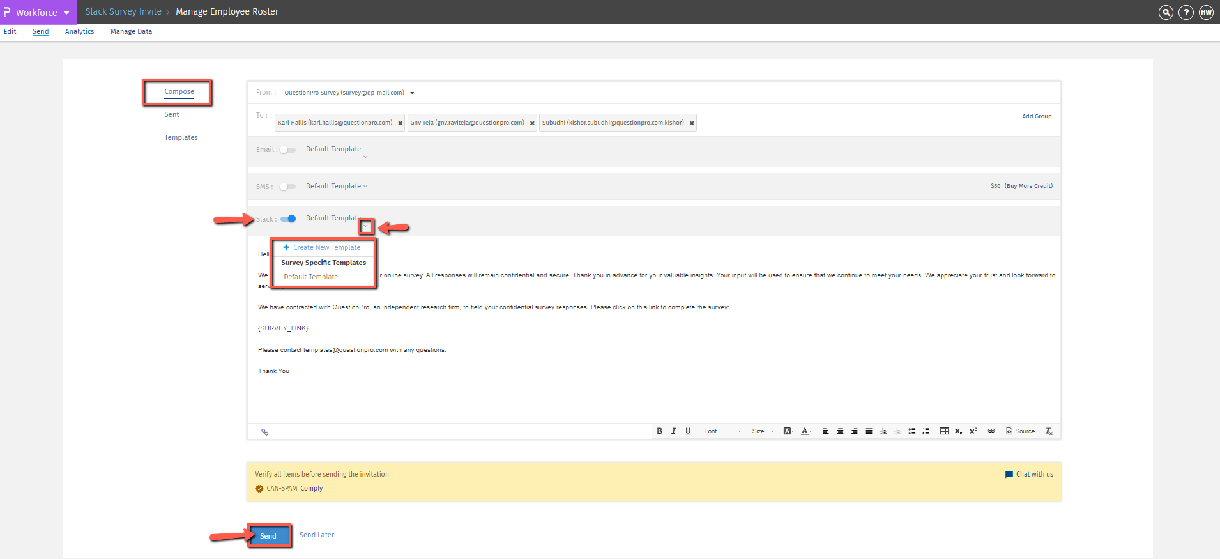This screenshot has width=1220, height=559.
Task: Disable the Slack channel toggle
Action: 288,218
